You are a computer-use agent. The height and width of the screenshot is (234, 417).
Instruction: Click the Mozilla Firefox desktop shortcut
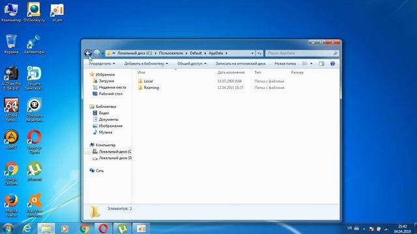pos(11,205)
